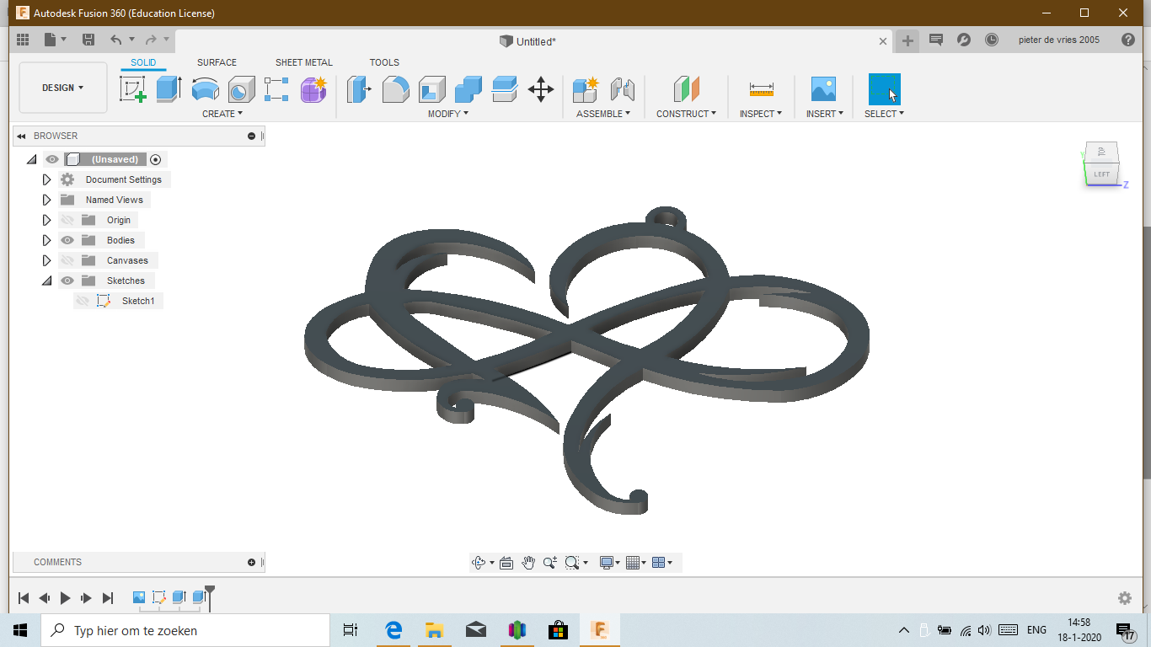The image size is (1151, 647).
Task: Select the Revolve tool
Action: pyautogui.click(x=206, y=89)
